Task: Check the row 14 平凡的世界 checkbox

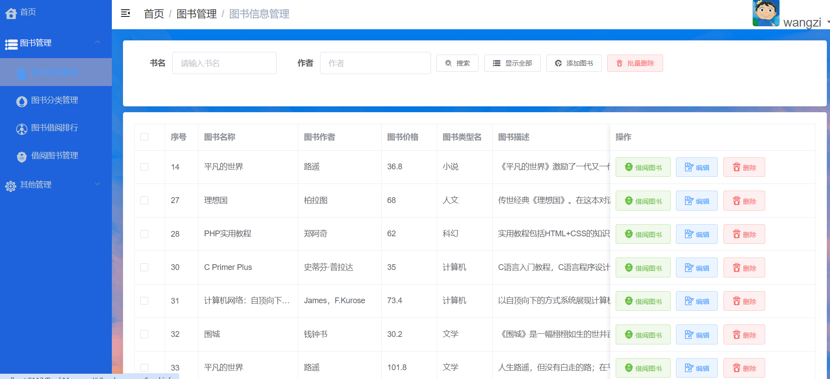Action: [144, 167]
